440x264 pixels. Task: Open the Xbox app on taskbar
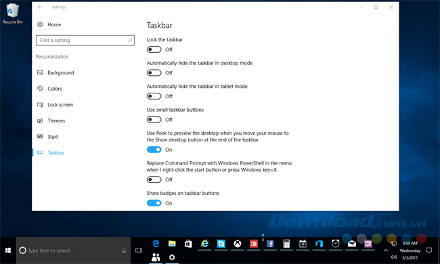pyautogui.click(x=238, y=244)
